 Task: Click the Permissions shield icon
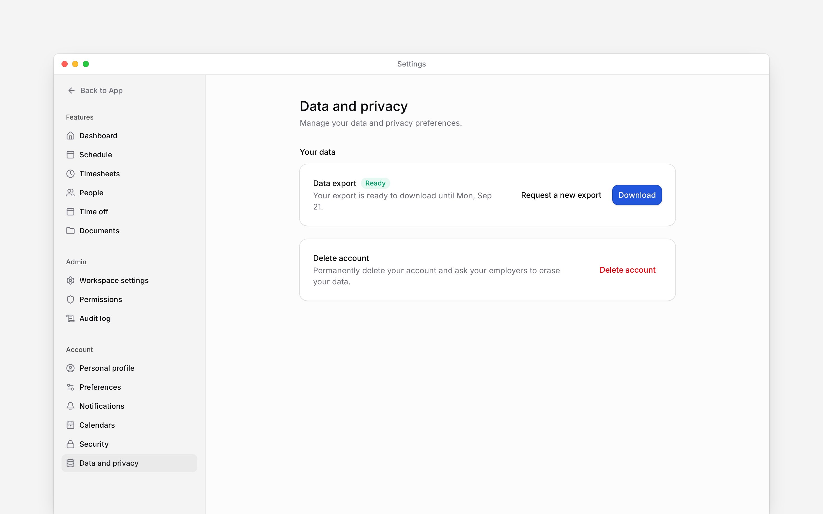pos(70,299)
